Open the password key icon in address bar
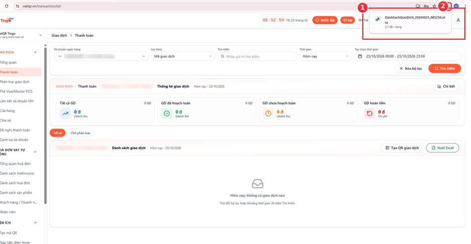 pyautogui.click(x=426, y=6)
